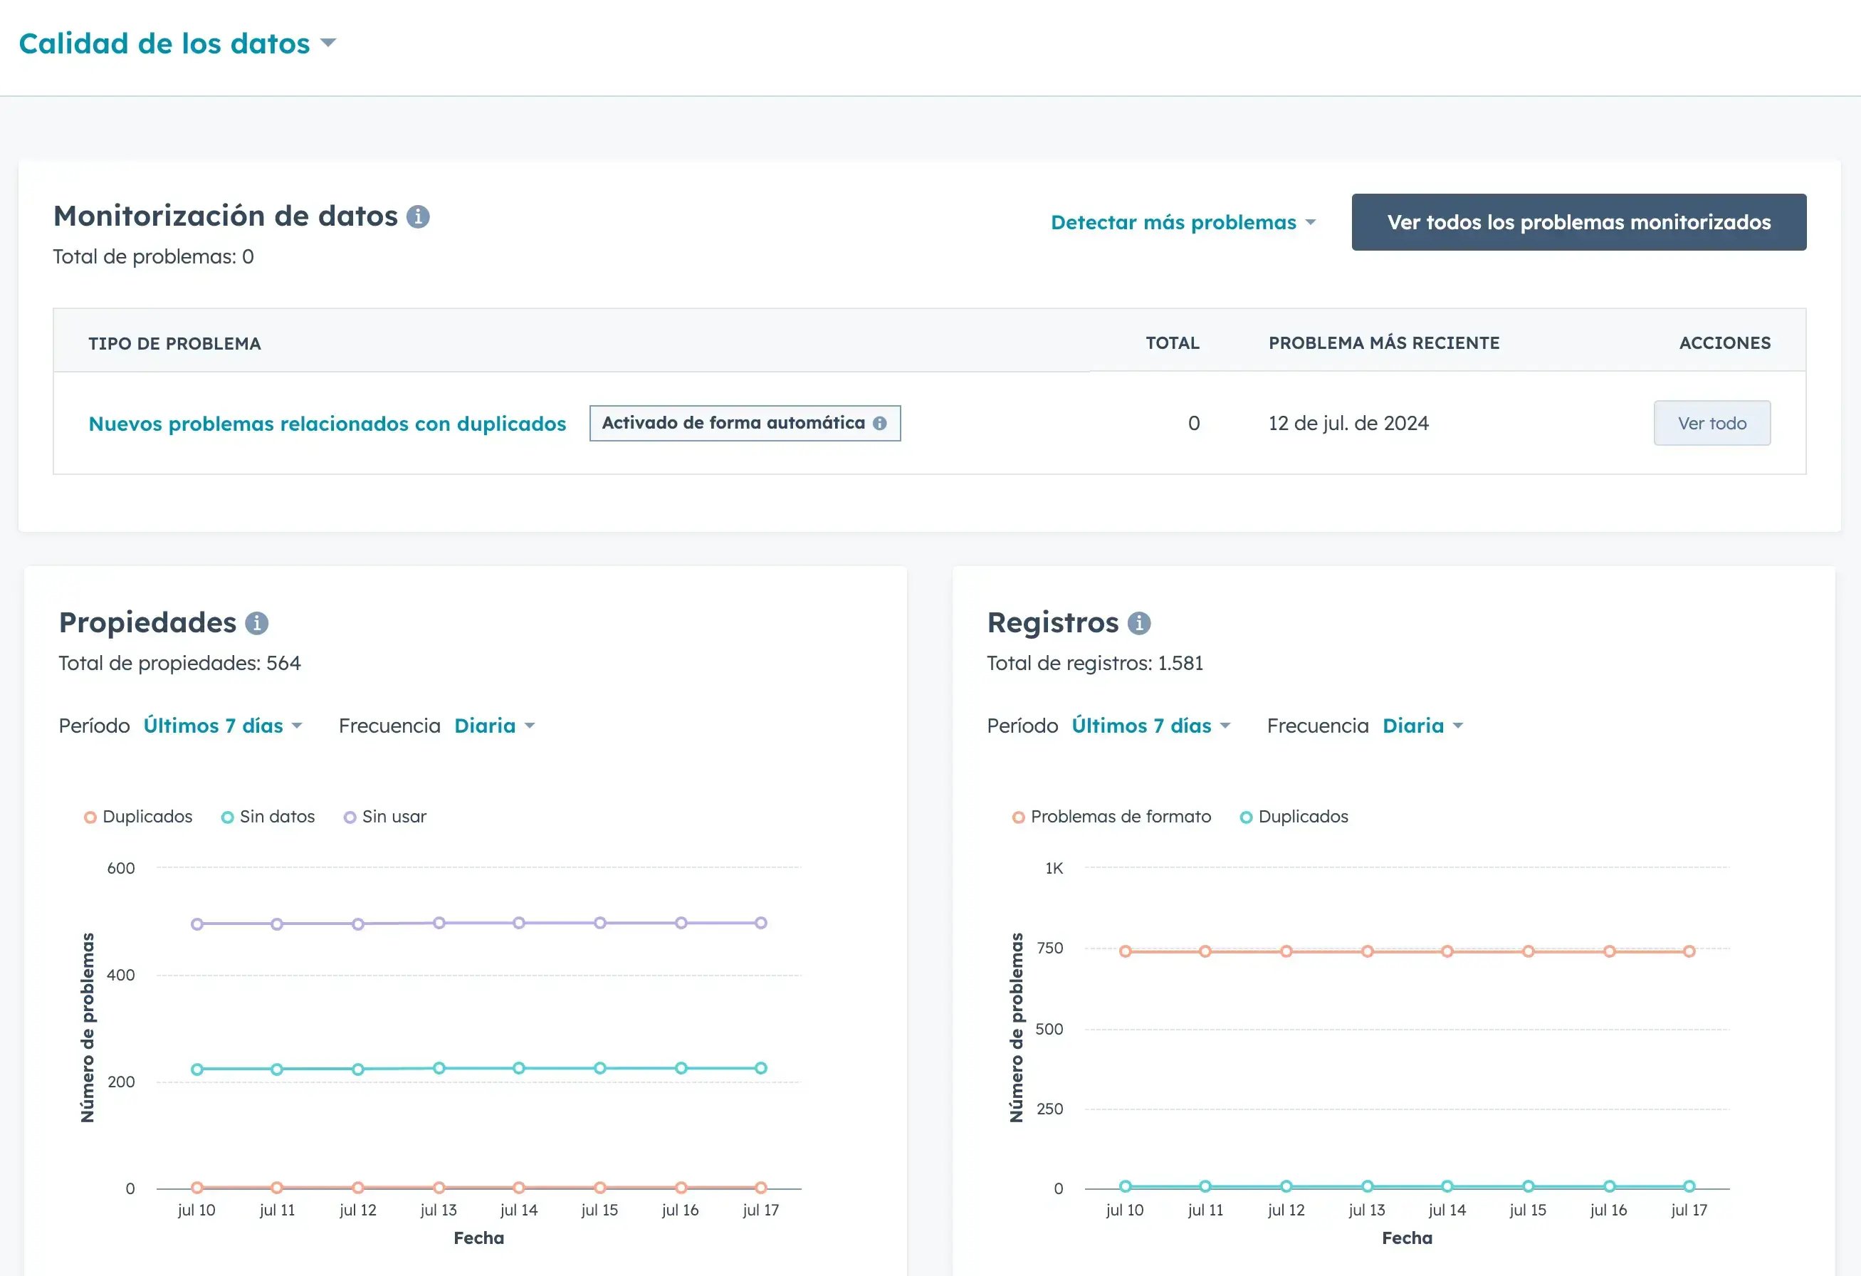Toggle Duplicados legend in Propiedades chart

point(139,817)
